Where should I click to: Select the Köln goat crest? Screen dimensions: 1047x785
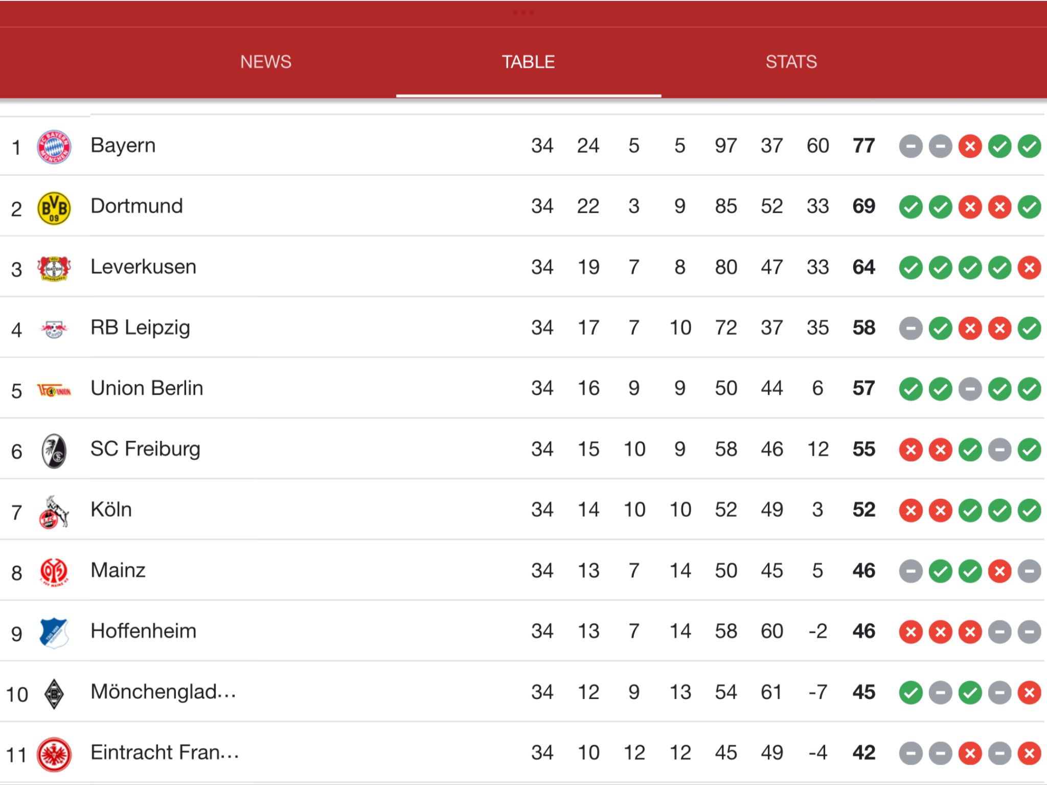(54, 512)
